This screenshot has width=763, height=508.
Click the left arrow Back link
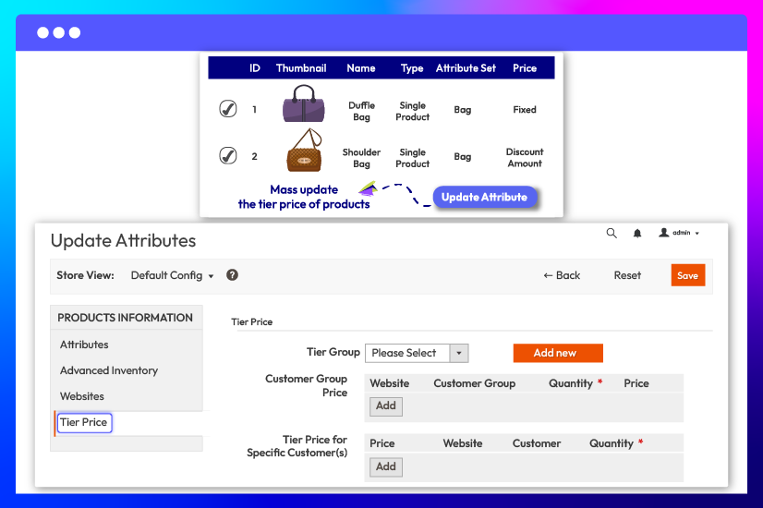click(562, 275)
